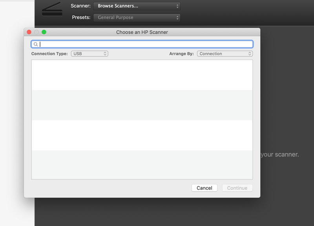Click the scanner search field
Screen dimensions: 314x226
point(142,44)
